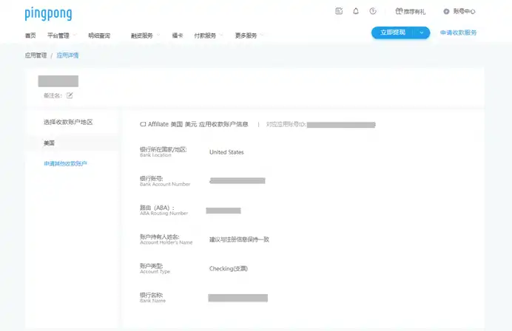Click the Bank Location label
This screenshot has height=331, width=512.
tap(155, 155)
